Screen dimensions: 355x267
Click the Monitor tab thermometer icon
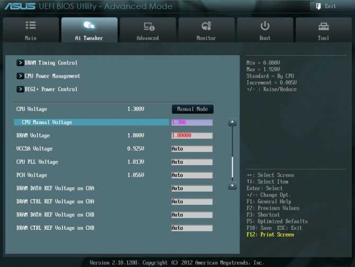tap(207, 26)
